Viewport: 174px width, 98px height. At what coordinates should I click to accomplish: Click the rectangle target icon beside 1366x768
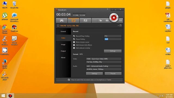[58, 26]
